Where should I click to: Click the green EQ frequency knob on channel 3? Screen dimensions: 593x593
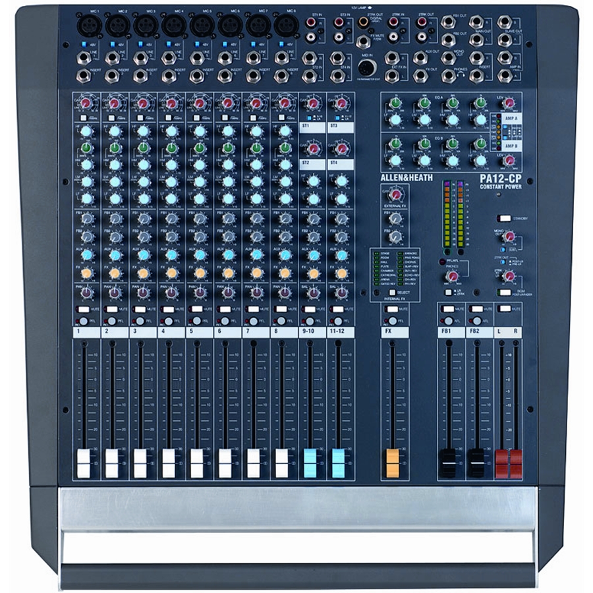coord(143,148)
